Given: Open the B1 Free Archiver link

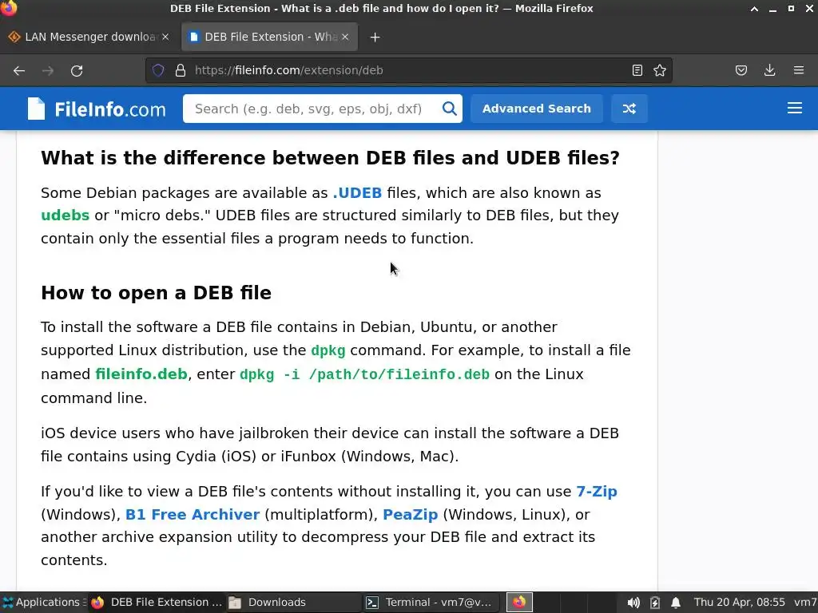Looking at the screenshot, I should point(193,515).
